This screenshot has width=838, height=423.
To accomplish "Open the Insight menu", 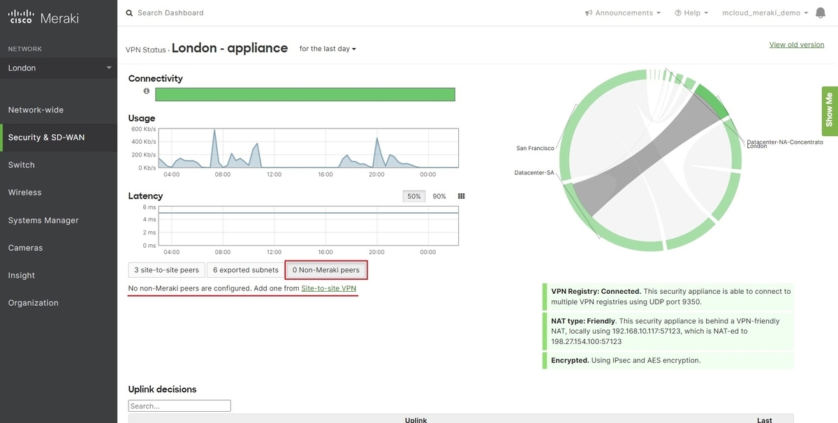I will coord(59,275).
